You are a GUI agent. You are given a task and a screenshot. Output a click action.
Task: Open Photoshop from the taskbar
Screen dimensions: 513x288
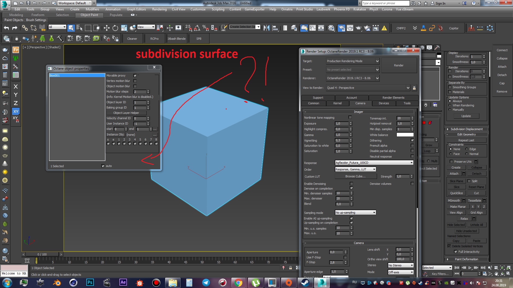tap(90, 282)
